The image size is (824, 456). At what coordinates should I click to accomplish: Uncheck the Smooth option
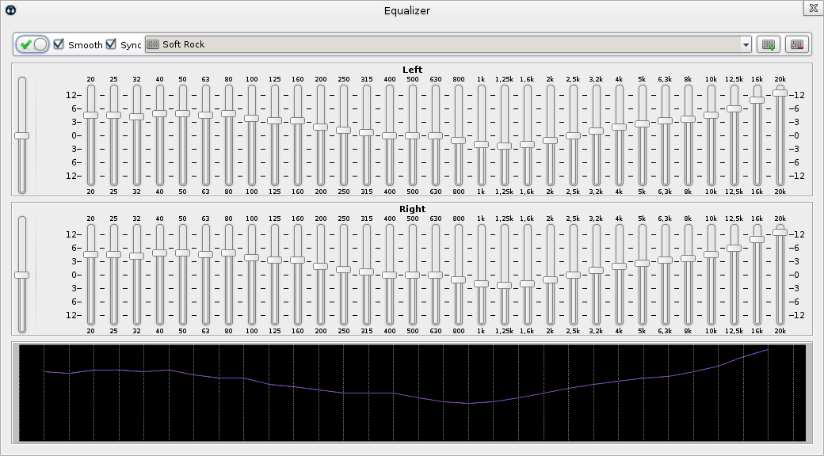[59, 44]
